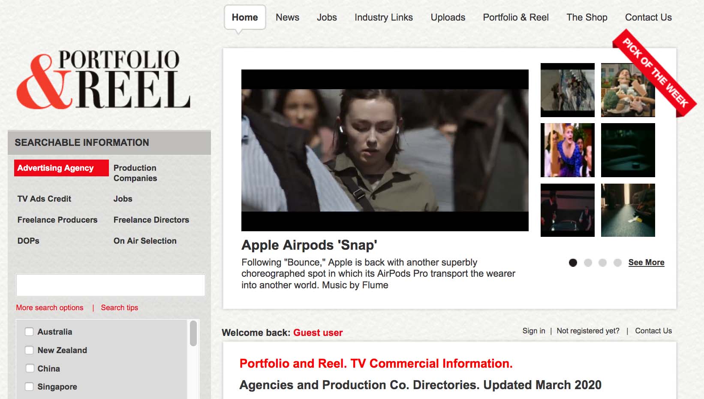Select the first black carousel dot
The width and height of the screenshot is (704, 399).
tap(573, 263)
